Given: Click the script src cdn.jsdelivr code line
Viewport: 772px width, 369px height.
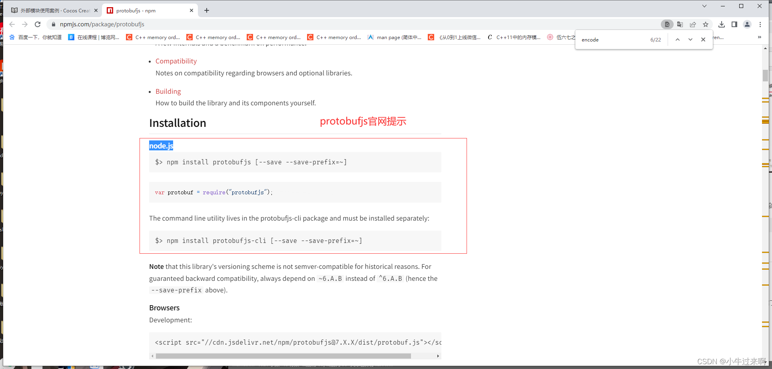Looking at the screenshot, I should (x=298, y=342).
